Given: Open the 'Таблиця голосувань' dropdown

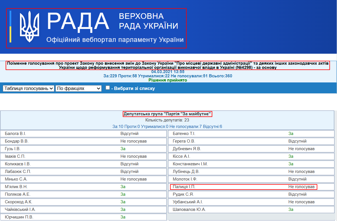Looking at the screenshot, I should 28,88.
